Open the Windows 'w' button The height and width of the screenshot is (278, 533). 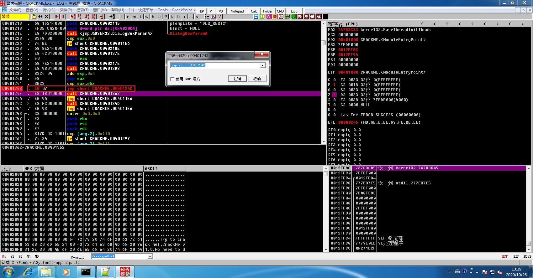(x=147, y=17)
